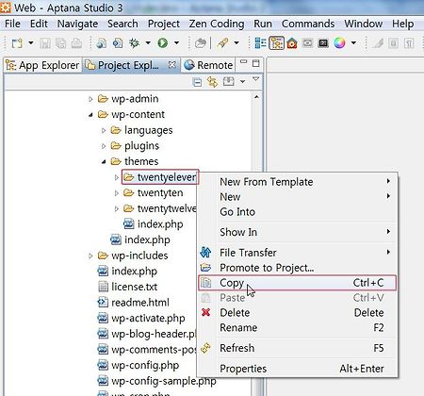Open the Project Explorer View Menu triangle
Image resolution: width=424 pixels, height=396 pixels.
[x=256, y=78]
